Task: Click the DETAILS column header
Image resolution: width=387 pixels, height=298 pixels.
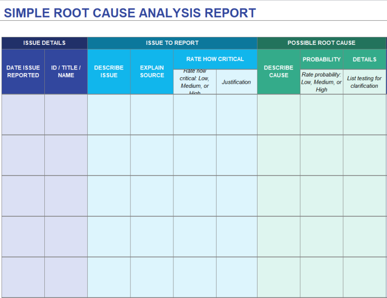Action: pyautogui.click(x=364, y=59)
